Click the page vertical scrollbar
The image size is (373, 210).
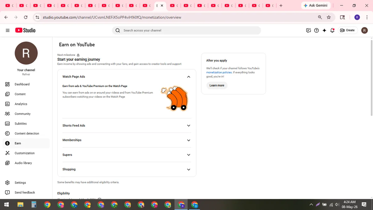(x=371, y=78)
